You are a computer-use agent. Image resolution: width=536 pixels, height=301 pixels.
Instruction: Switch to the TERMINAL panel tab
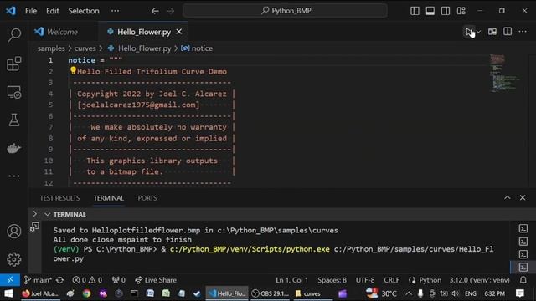pos(109,198)
